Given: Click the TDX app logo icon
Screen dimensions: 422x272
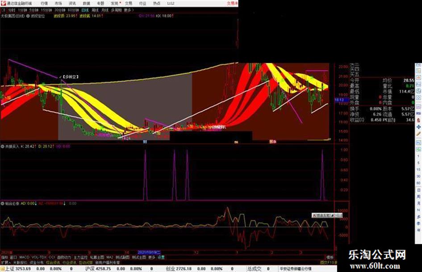Looking at the screenshot, I should [3, 3].
